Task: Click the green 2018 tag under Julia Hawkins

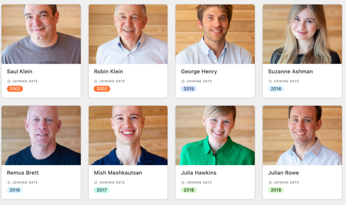Action: [x=189, y=190]
